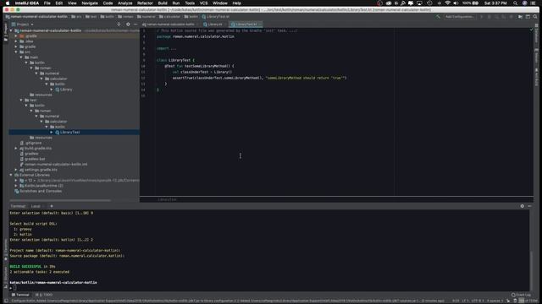
Task: Expand the LibraryTest file node
Action: pos(52,132)
